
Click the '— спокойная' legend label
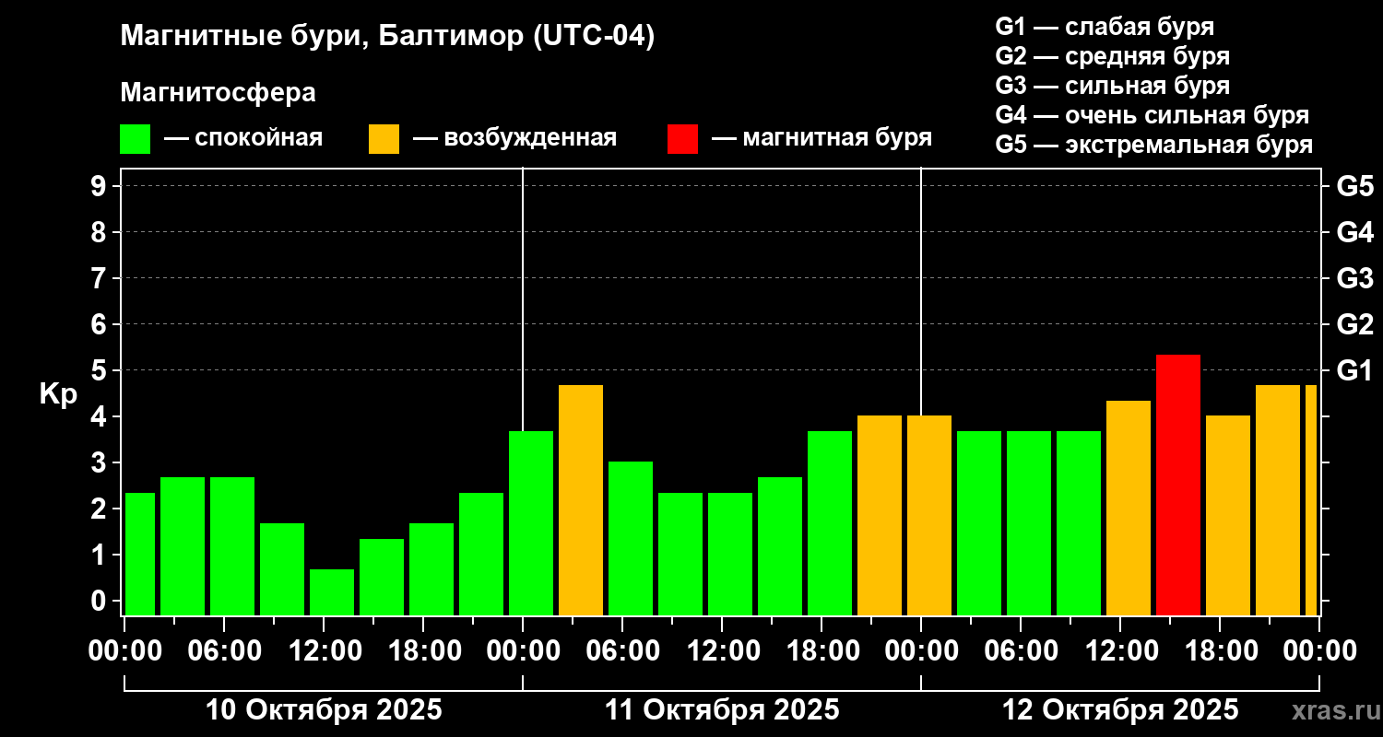pos(243,138)
